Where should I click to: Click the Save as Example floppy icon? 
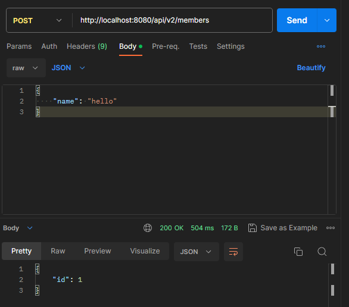(253, 228)
